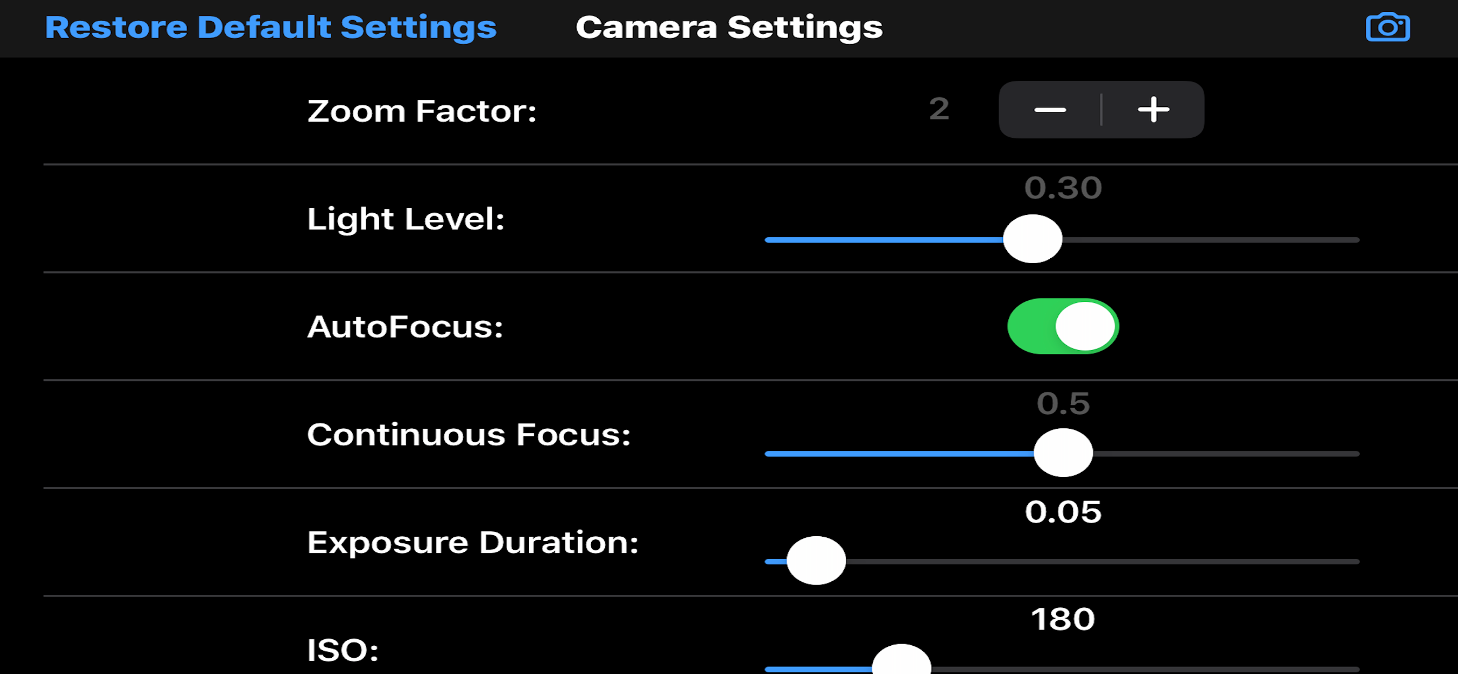Click the AutoFocus label text

click(405, 327)
